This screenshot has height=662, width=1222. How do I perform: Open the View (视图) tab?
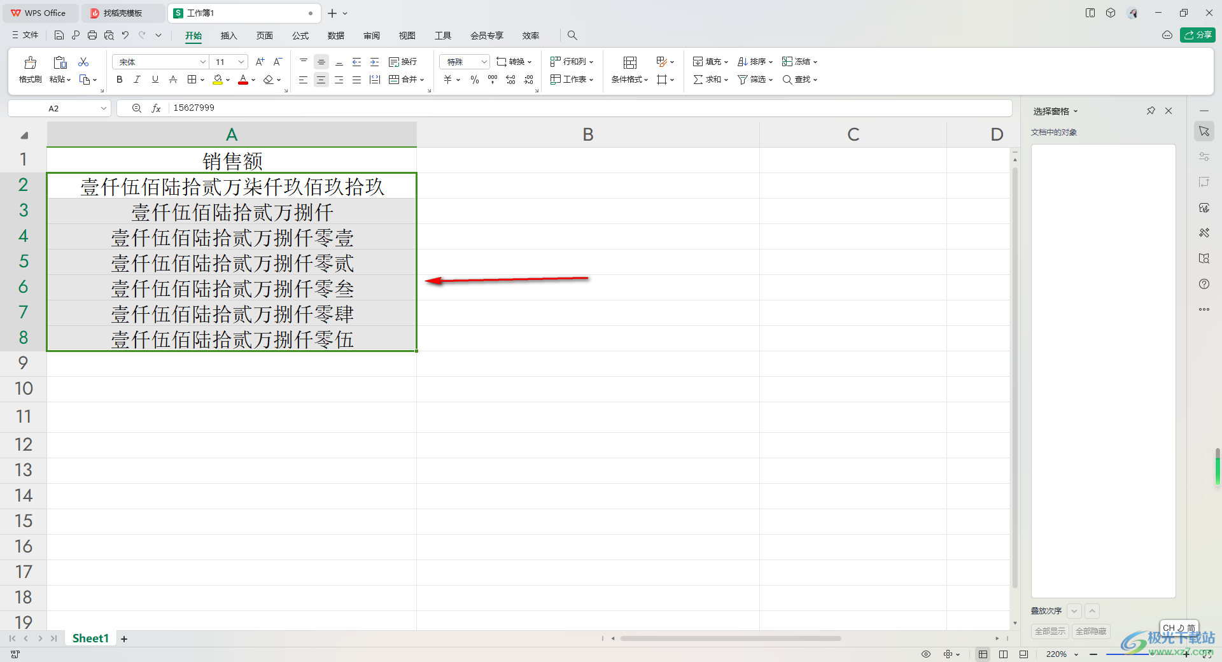click(x=407, y=36)
